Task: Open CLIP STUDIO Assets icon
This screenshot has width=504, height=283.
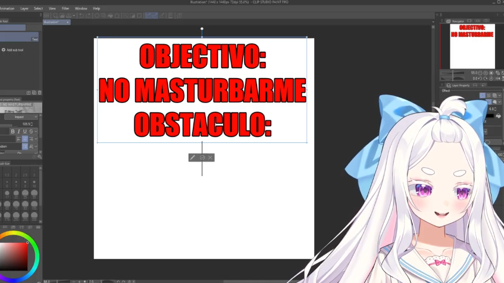Action: [x=170, y=15]
